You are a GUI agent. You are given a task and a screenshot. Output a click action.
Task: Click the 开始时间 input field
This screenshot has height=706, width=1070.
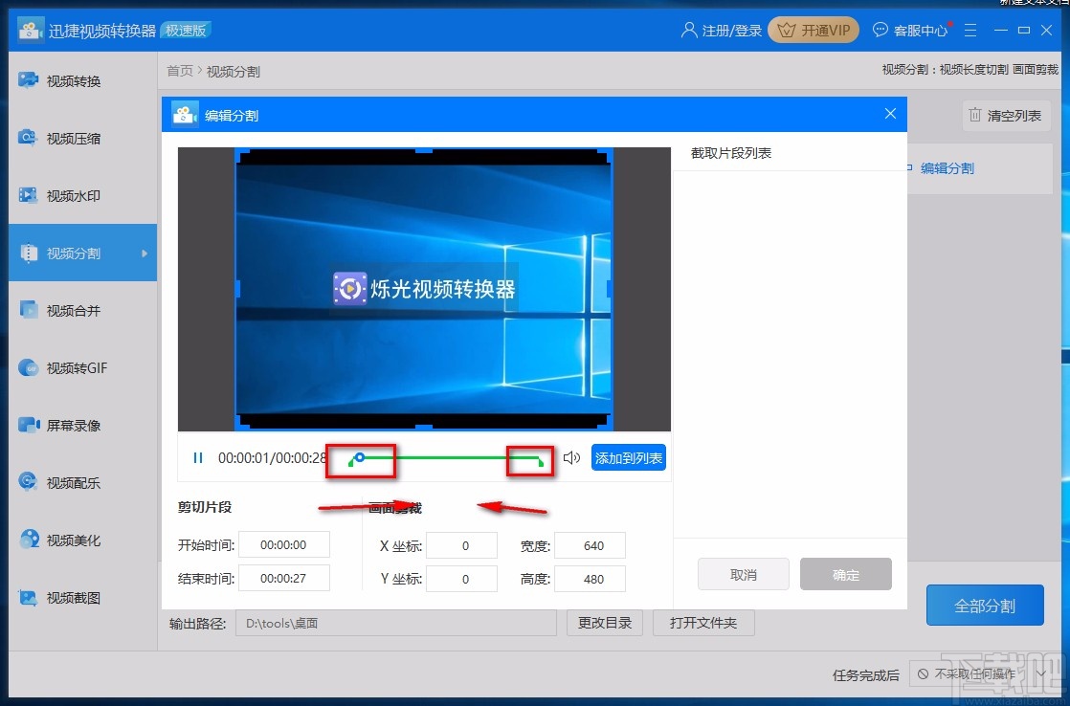(284, 544)
